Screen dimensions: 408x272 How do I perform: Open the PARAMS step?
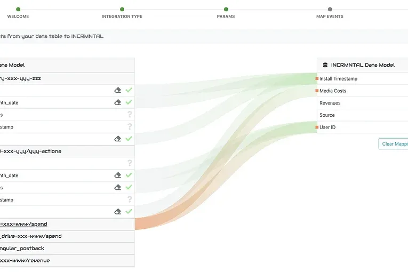point(226,13)
